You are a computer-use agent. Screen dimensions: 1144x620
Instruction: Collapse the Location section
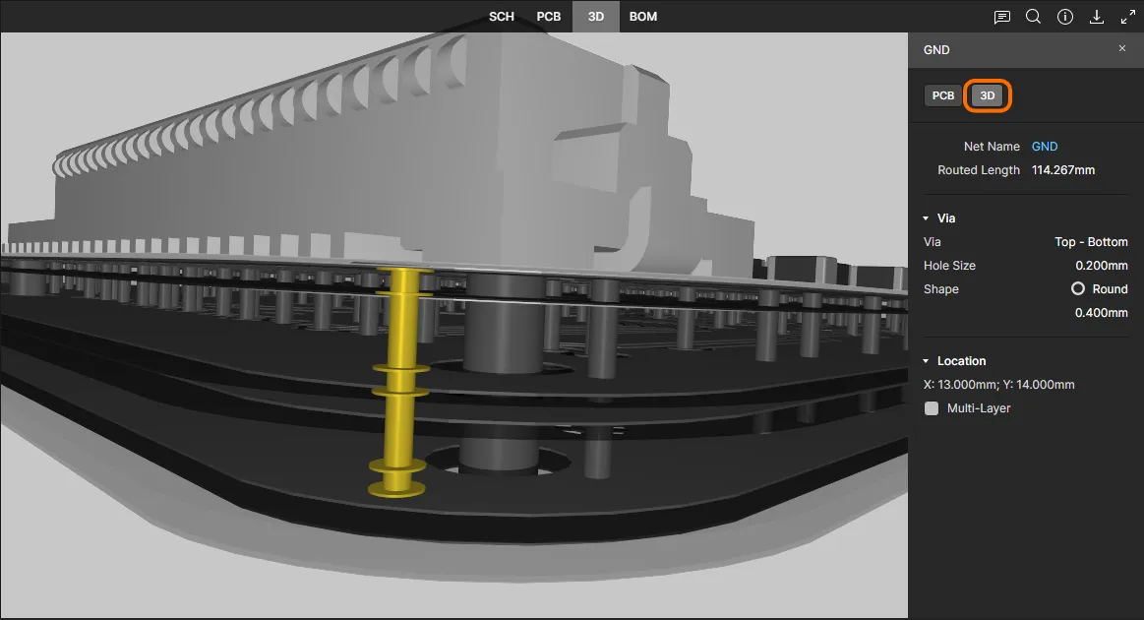(x=926, y=361)
